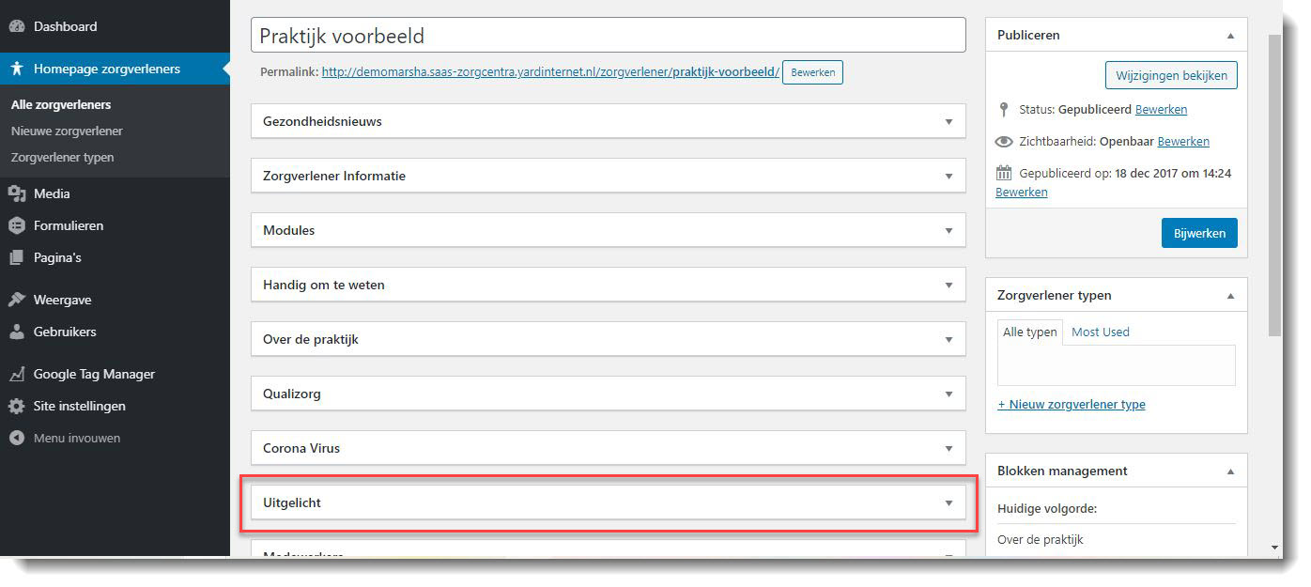Click the Corona Virus panel title
This screenshot has width=1311, height=587.
point(301,449)
